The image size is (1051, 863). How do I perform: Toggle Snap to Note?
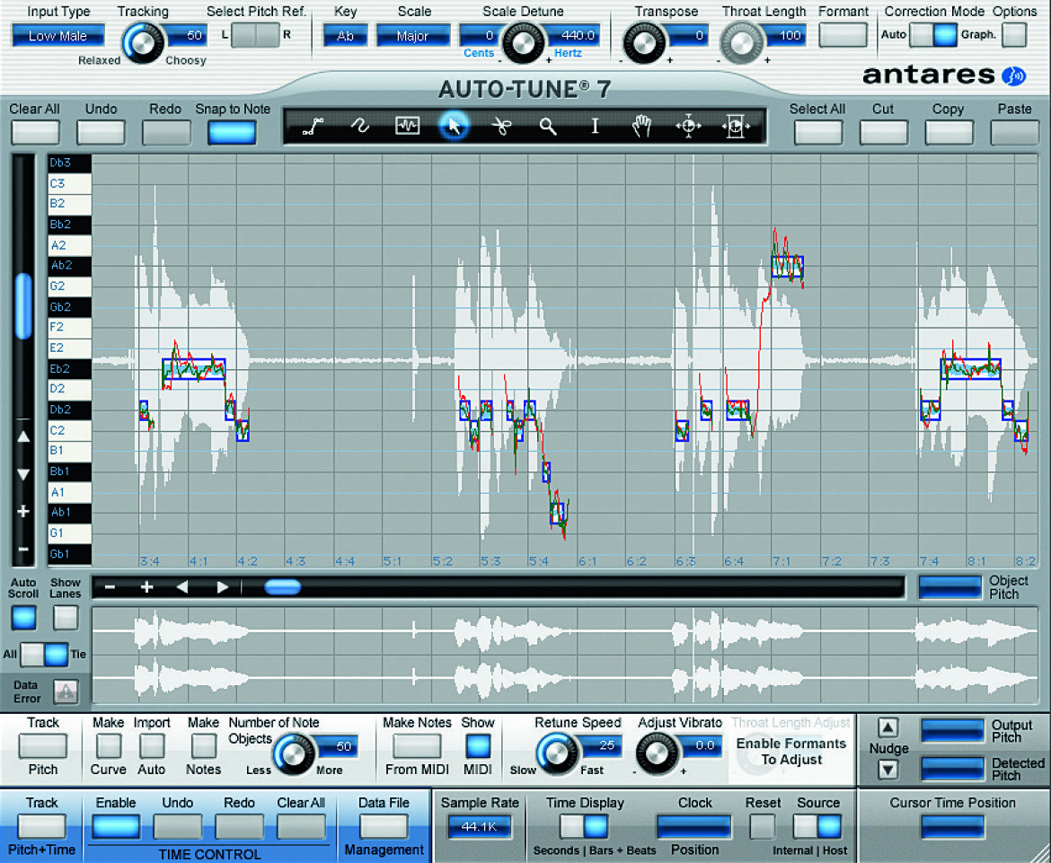point(232,132)
